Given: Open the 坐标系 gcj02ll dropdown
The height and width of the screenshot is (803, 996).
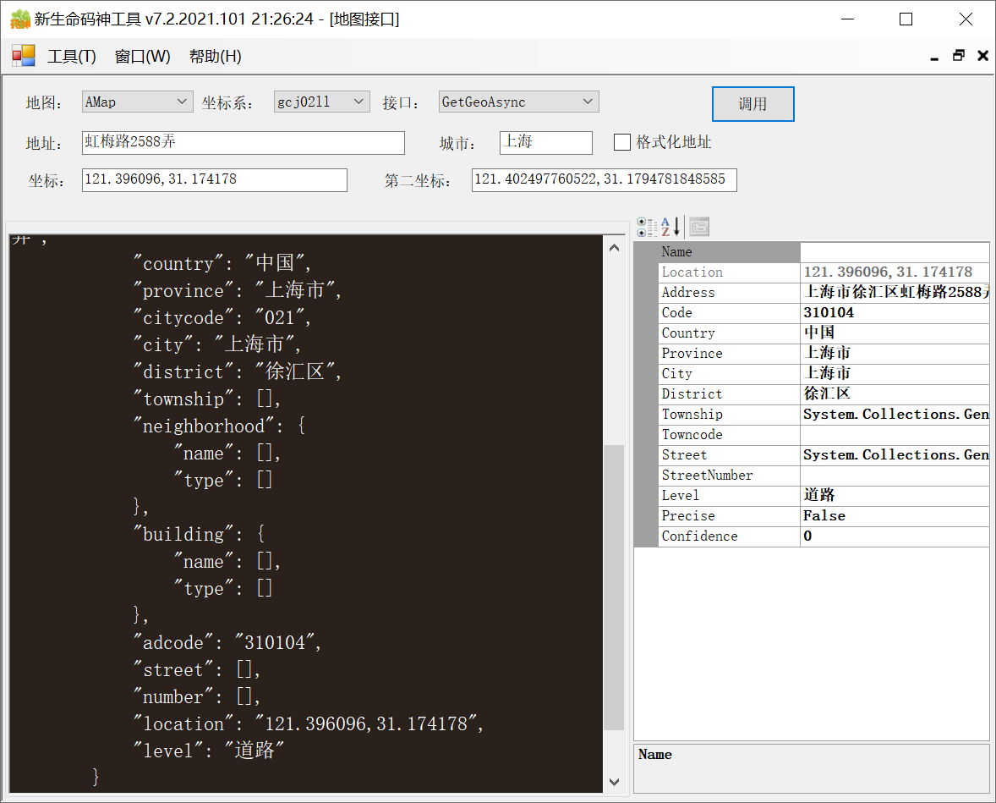Looking at the screenshot, I should (322, 102).
